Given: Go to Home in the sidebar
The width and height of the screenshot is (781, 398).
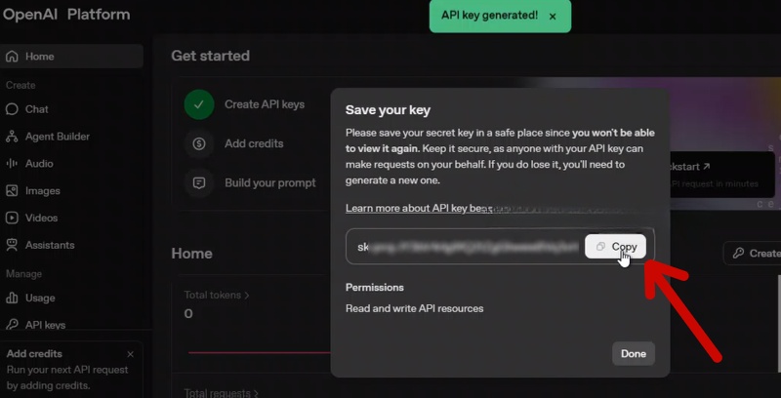Looking at the screenshot, I should [71, 57].
